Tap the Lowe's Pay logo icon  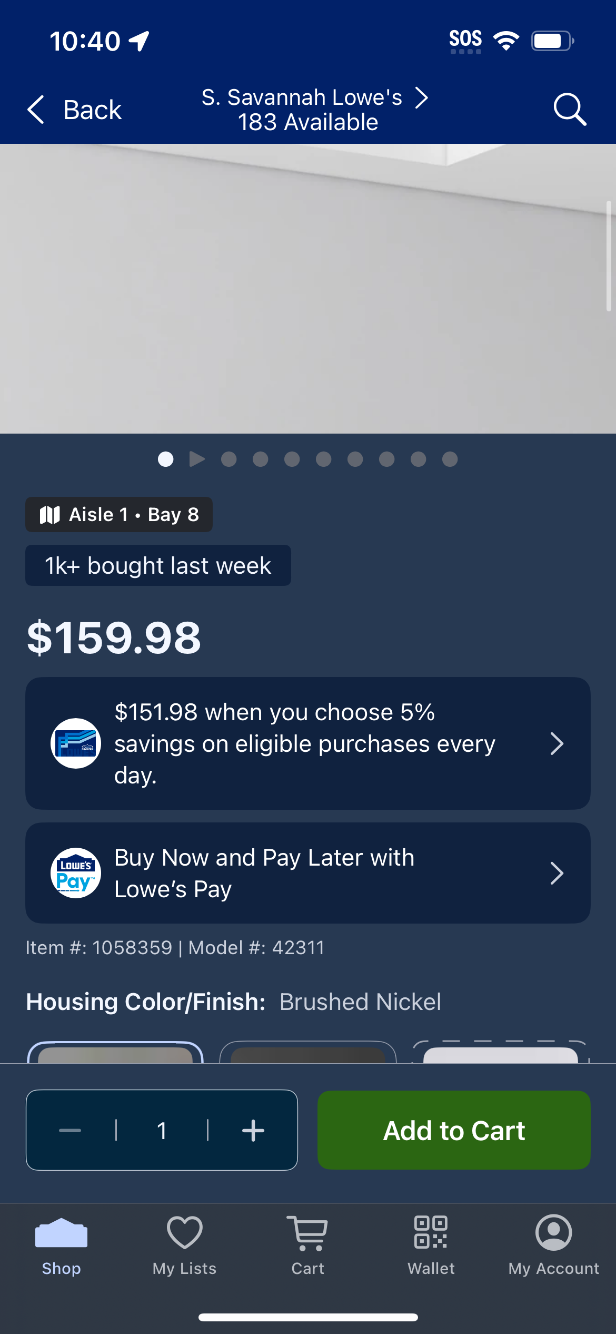click(76, 873)
